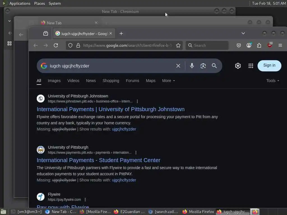
Task: Switch to the vm3@vm3 terminal taskbar item
Action: (27, 212)
